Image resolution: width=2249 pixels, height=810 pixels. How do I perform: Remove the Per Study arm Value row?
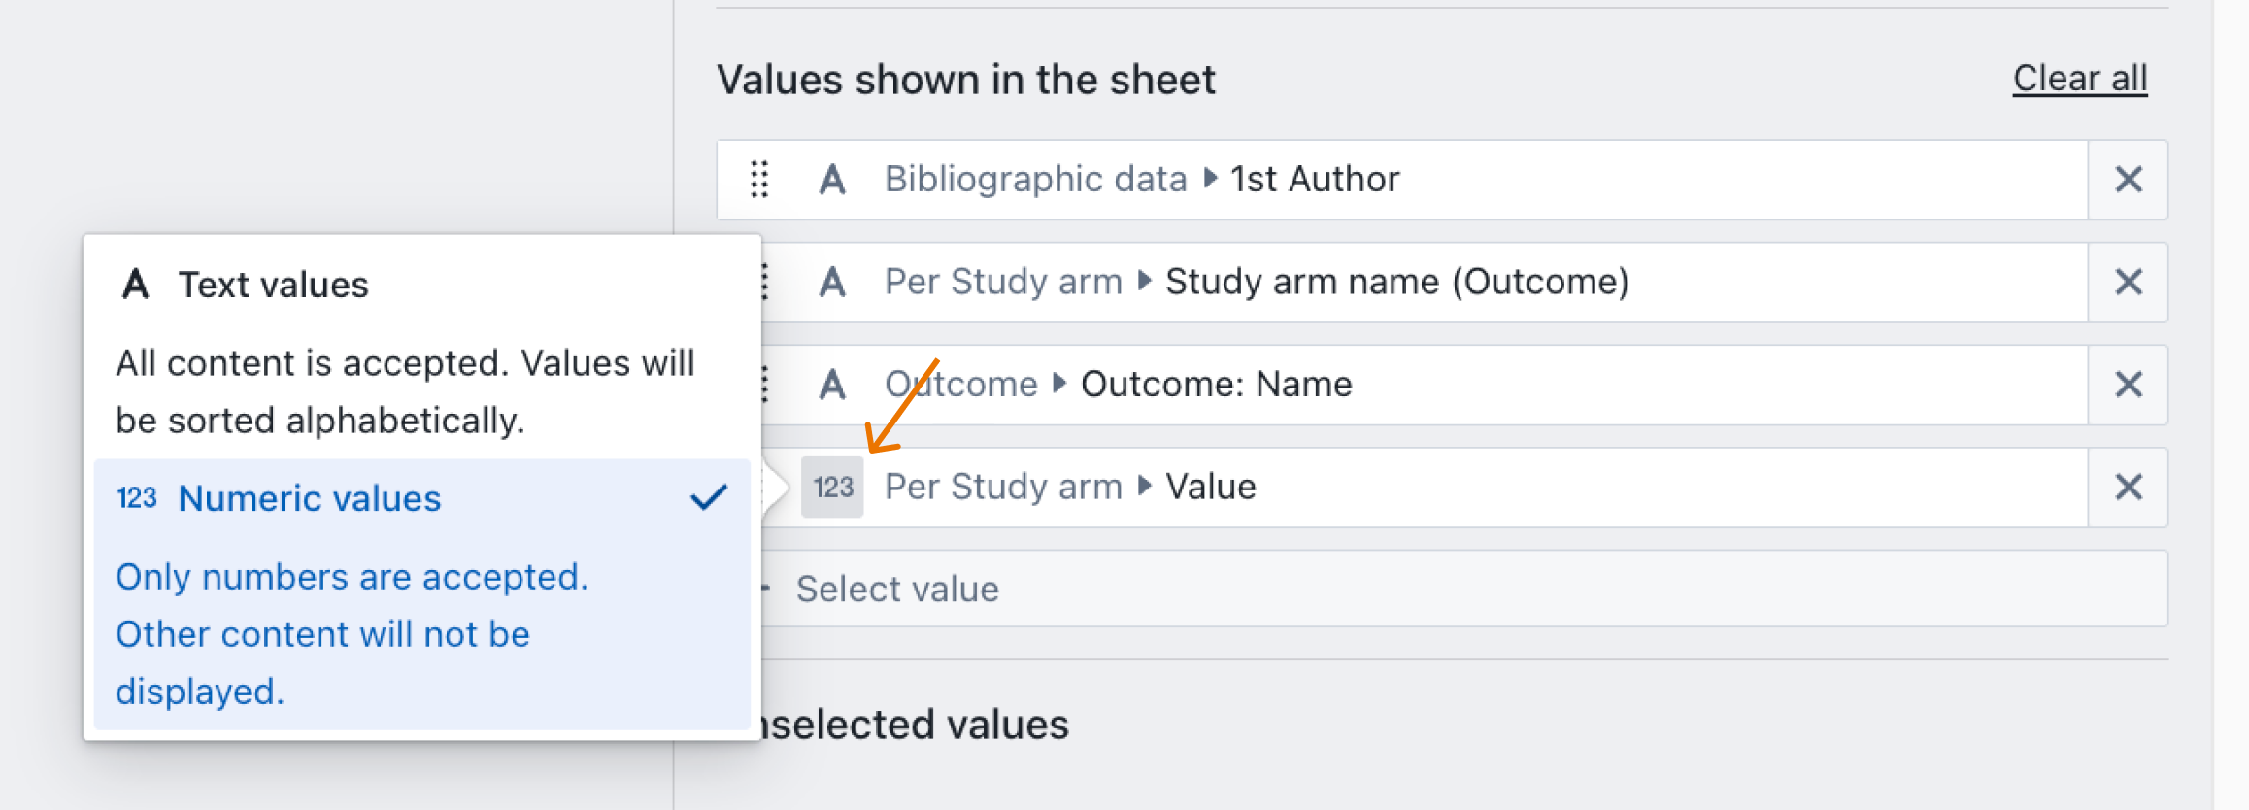click(x=2128, y=487)
